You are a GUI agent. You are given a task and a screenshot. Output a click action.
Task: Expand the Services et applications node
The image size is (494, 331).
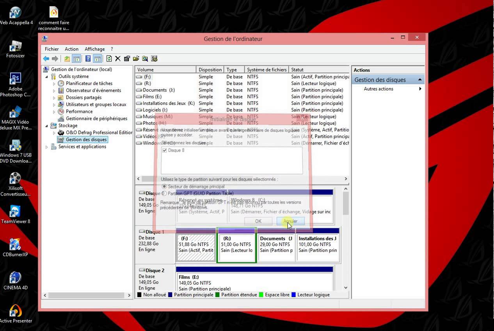(x=46, y=147)
